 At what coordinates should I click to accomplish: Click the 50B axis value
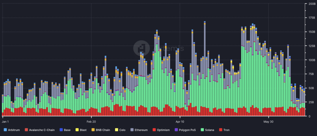point(311,88)
